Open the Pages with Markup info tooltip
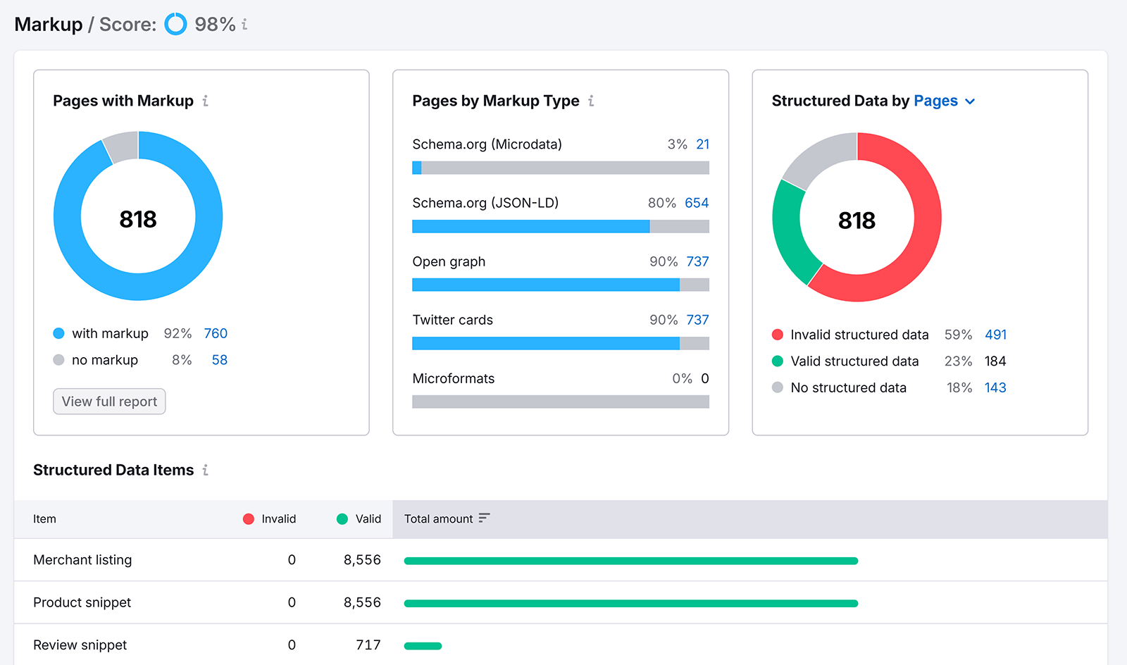 [205, 101]
